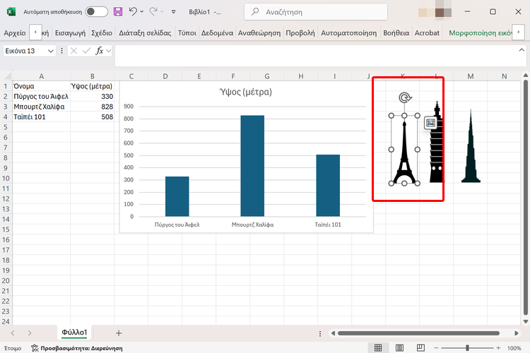Click the formula bar Cancel X icon
Image resolution: width=530 pixels, height=353 pixels.
coord(73,51)
